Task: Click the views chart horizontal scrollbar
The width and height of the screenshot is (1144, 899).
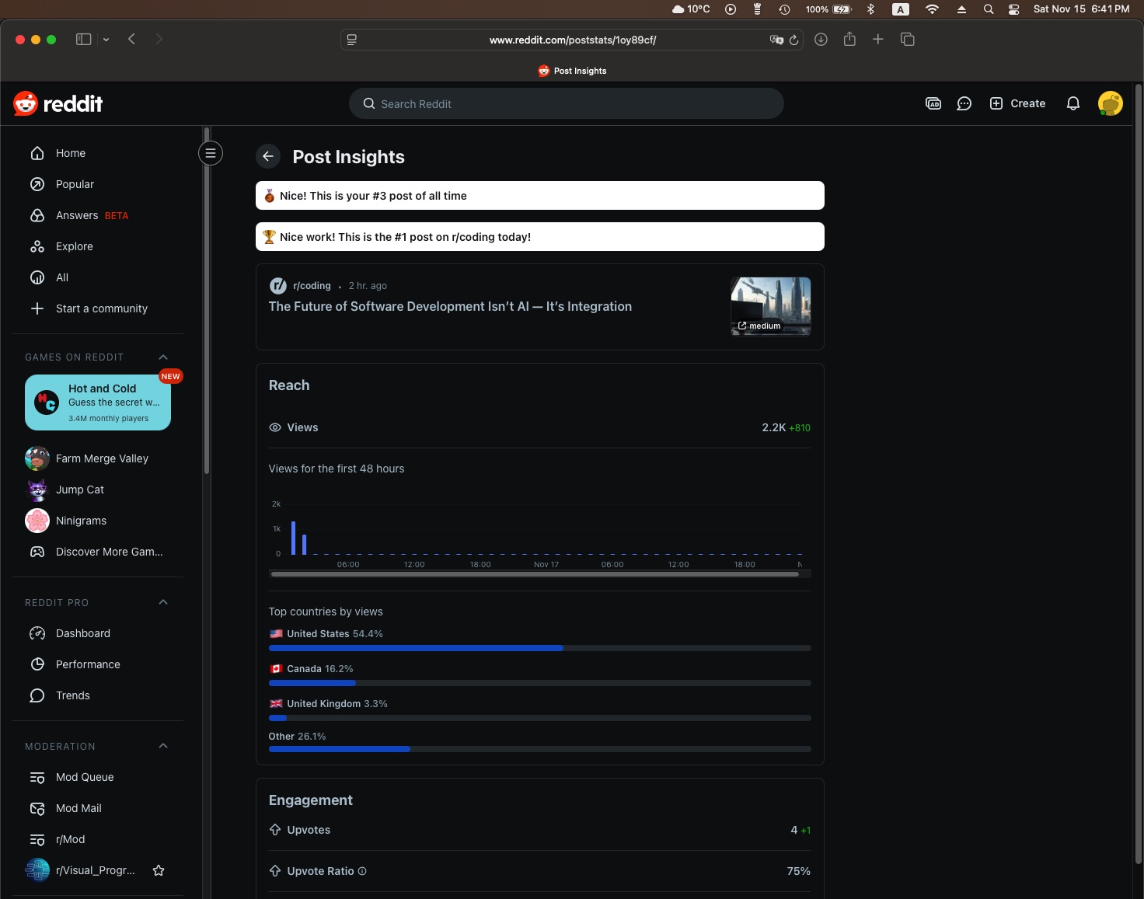Action: [535, 574]
